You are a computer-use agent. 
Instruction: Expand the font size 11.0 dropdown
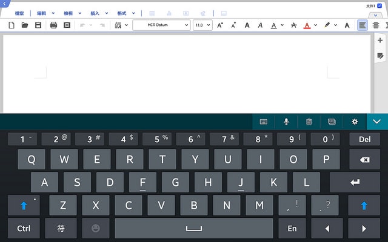(202, 25)
